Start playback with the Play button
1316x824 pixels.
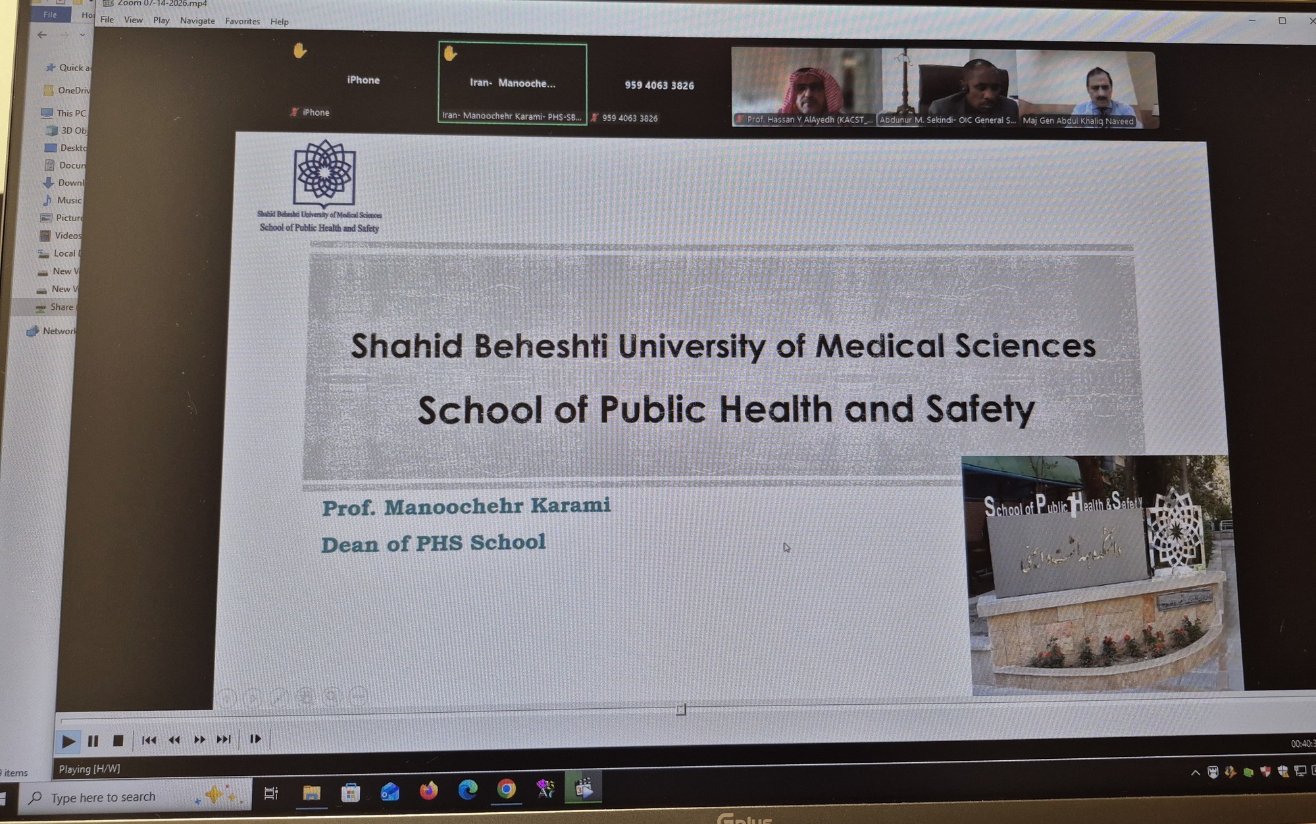pos(68,742)
